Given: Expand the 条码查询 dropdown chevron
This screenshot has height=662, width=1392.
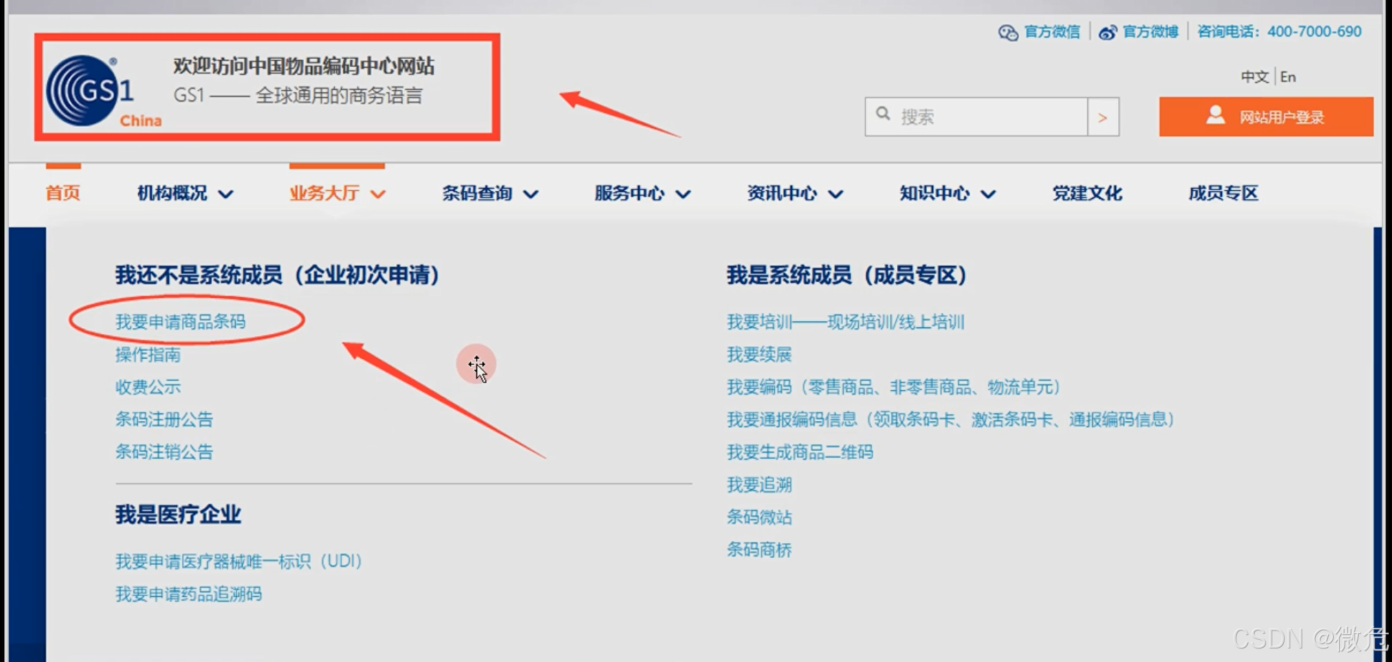Looking at the screenshot, I should (x=531, y=194).
